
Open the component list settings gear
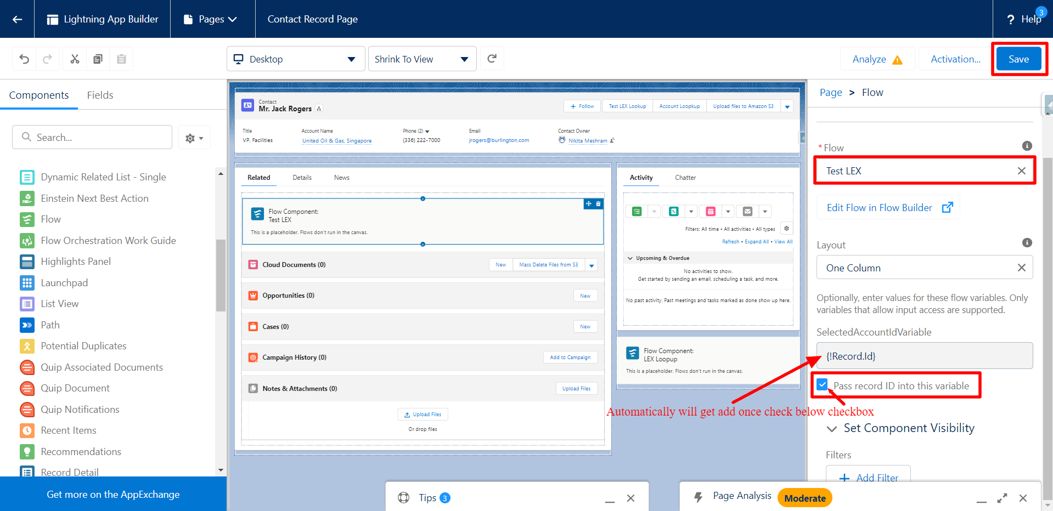point(194,138)
